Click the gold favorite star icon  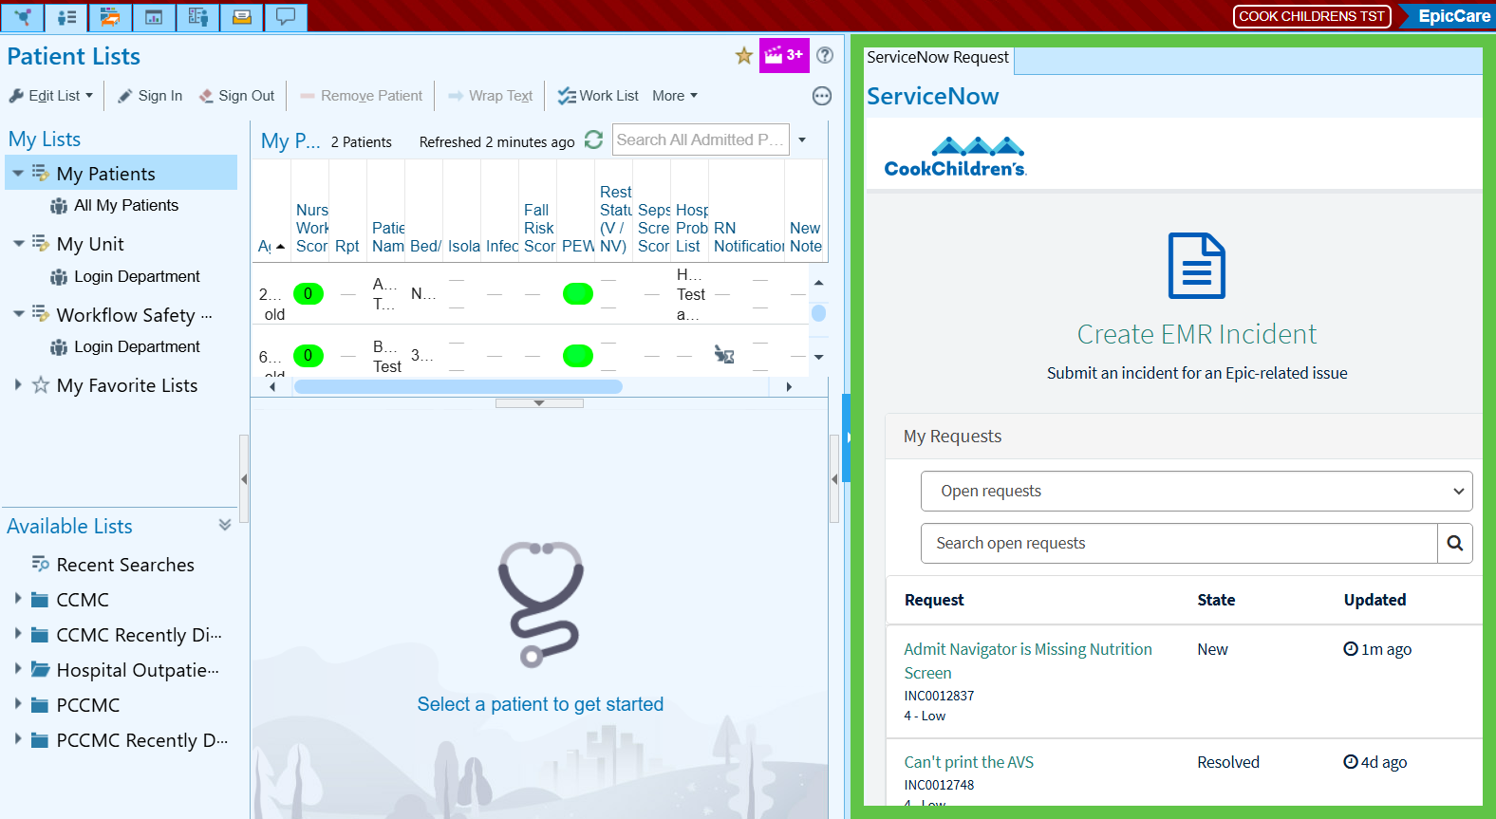click(744, 56)
